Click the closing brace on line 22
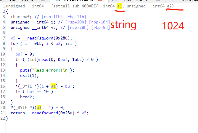This screenshot has width=198, height=133. click(7, 118)
